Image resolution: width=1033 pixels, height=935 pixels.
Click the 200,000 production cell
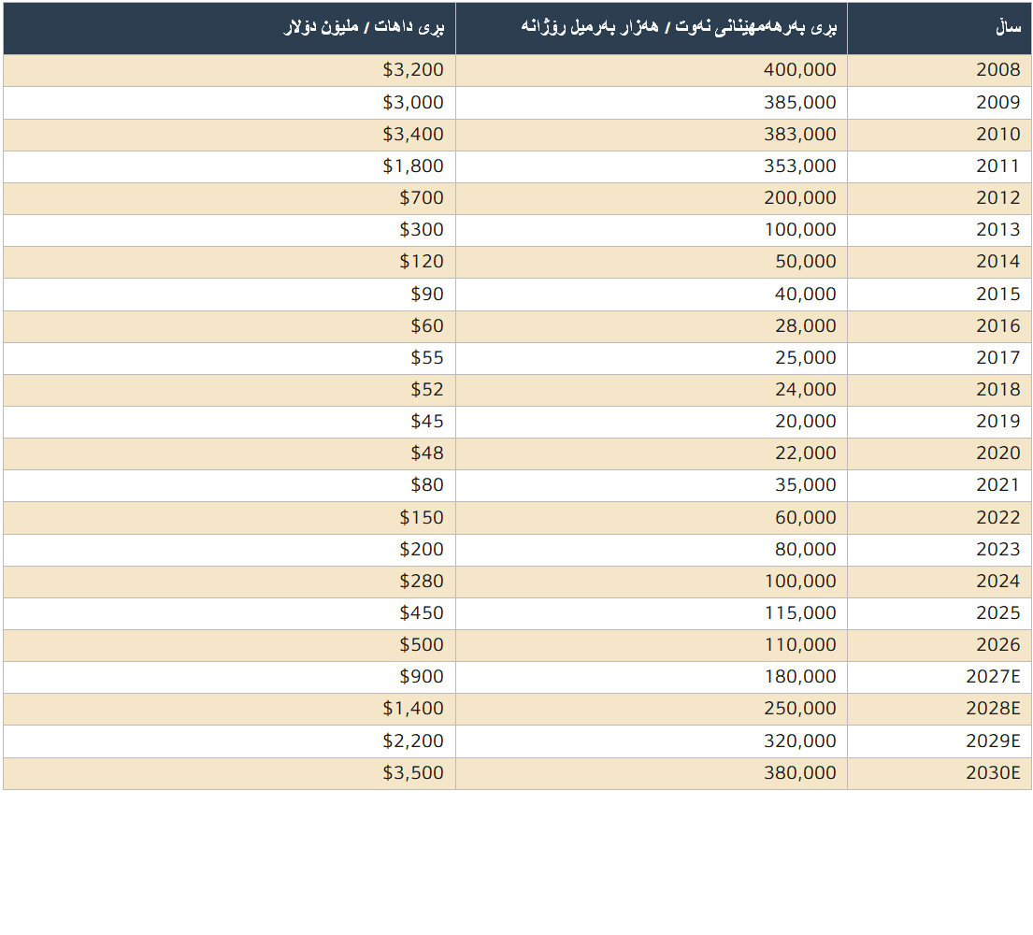tap(800, 198)
